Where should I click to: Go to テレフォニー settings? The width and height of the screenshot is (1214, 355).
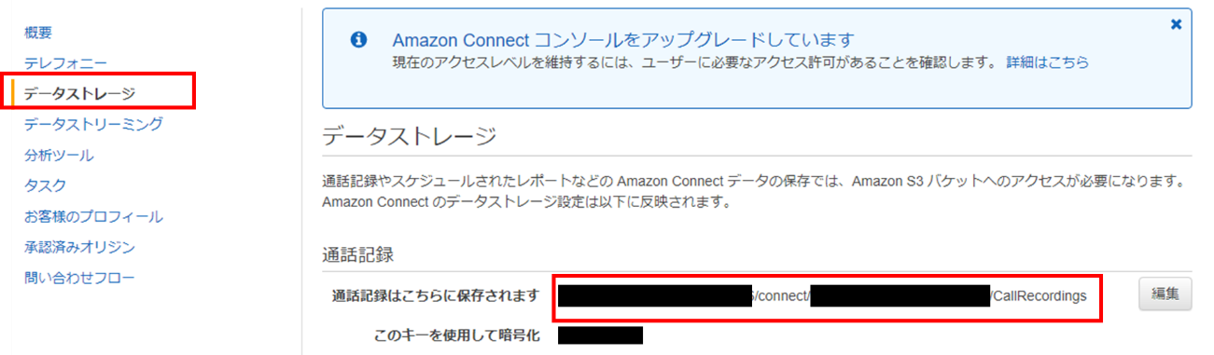(x=65, y=63)
